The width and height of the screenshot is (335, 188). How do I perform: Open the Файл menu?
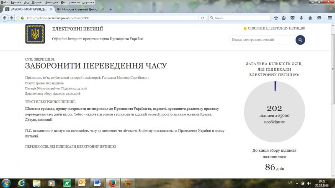click(5, 2)
